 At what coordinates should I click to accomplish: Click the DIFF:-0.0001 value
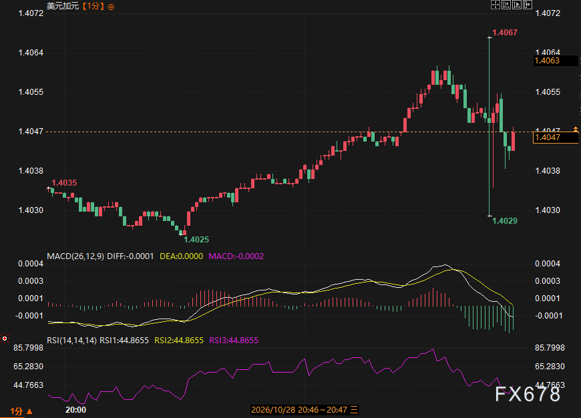coord(130,256)
